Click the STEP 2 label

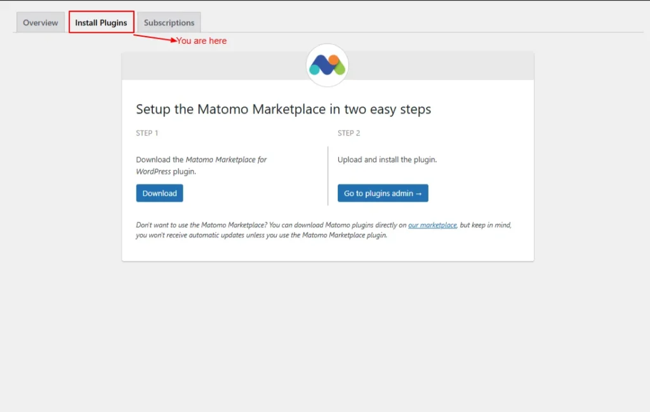tap(349, 133)
